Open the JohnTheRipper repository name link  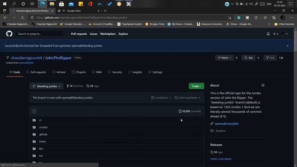(58, 58)
